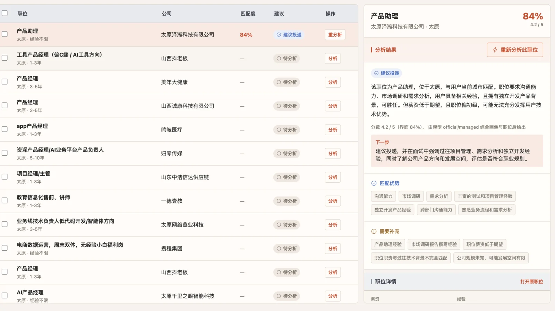
Task: Click 沟通能力 strength tag
Action: (x=383, y=196)
